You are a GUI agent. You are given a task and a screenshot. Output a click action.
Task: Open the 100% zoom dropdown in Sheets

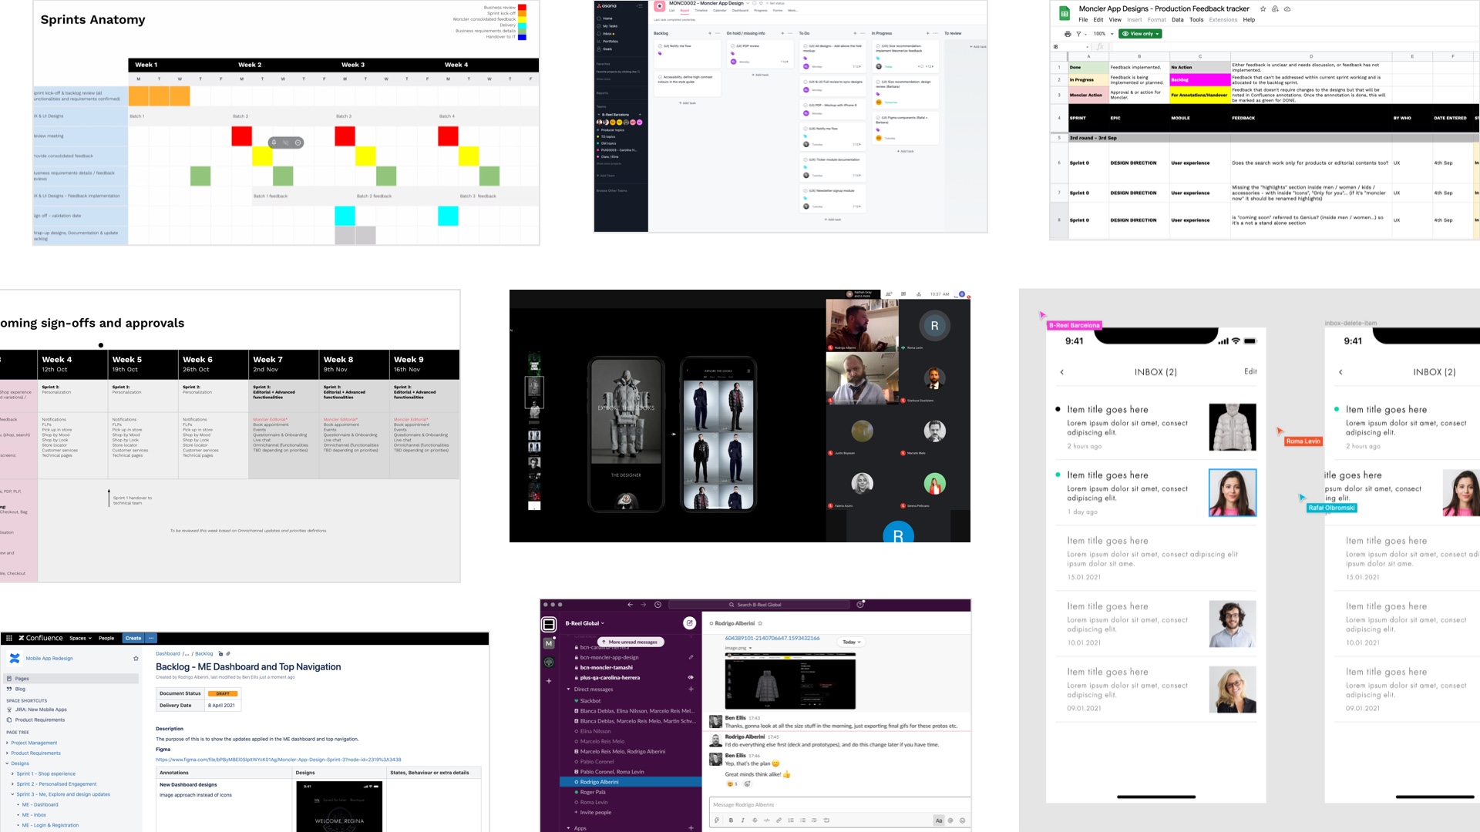(x=1104, y=34)
